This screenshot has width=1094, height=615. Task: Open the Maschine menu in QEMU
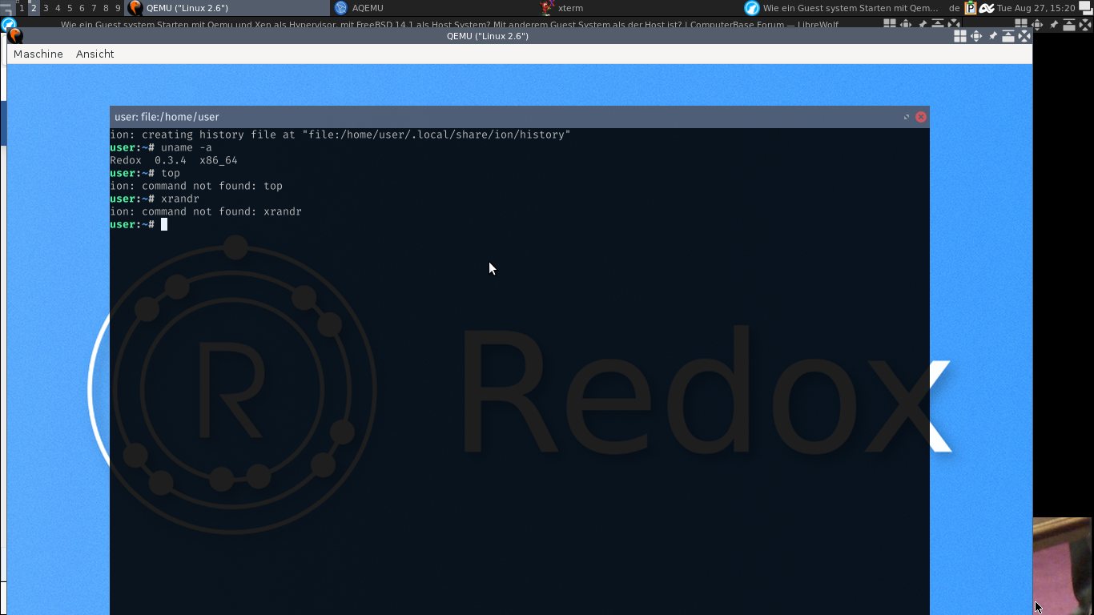38,54
